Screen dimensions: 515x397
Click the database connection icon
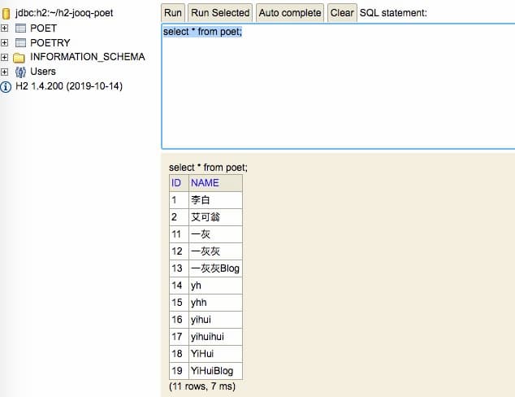6,13
